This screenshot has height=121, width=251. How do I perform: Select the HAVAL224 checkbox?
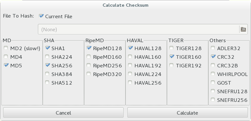(130, 74)
